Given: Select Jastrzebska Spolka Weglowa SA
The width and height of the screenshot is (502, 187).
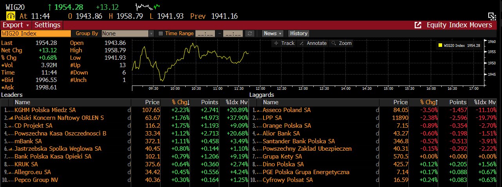Looking at the screenshot, I should click(58, 149).
